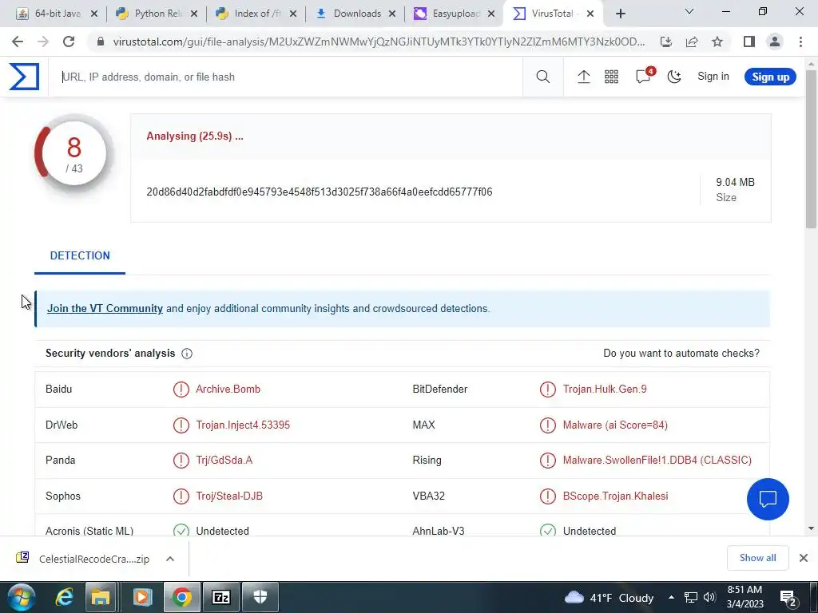Viewport: 818px width, 613px height.
Task: Click the Sign in link
Action: (x=713, y=77)
